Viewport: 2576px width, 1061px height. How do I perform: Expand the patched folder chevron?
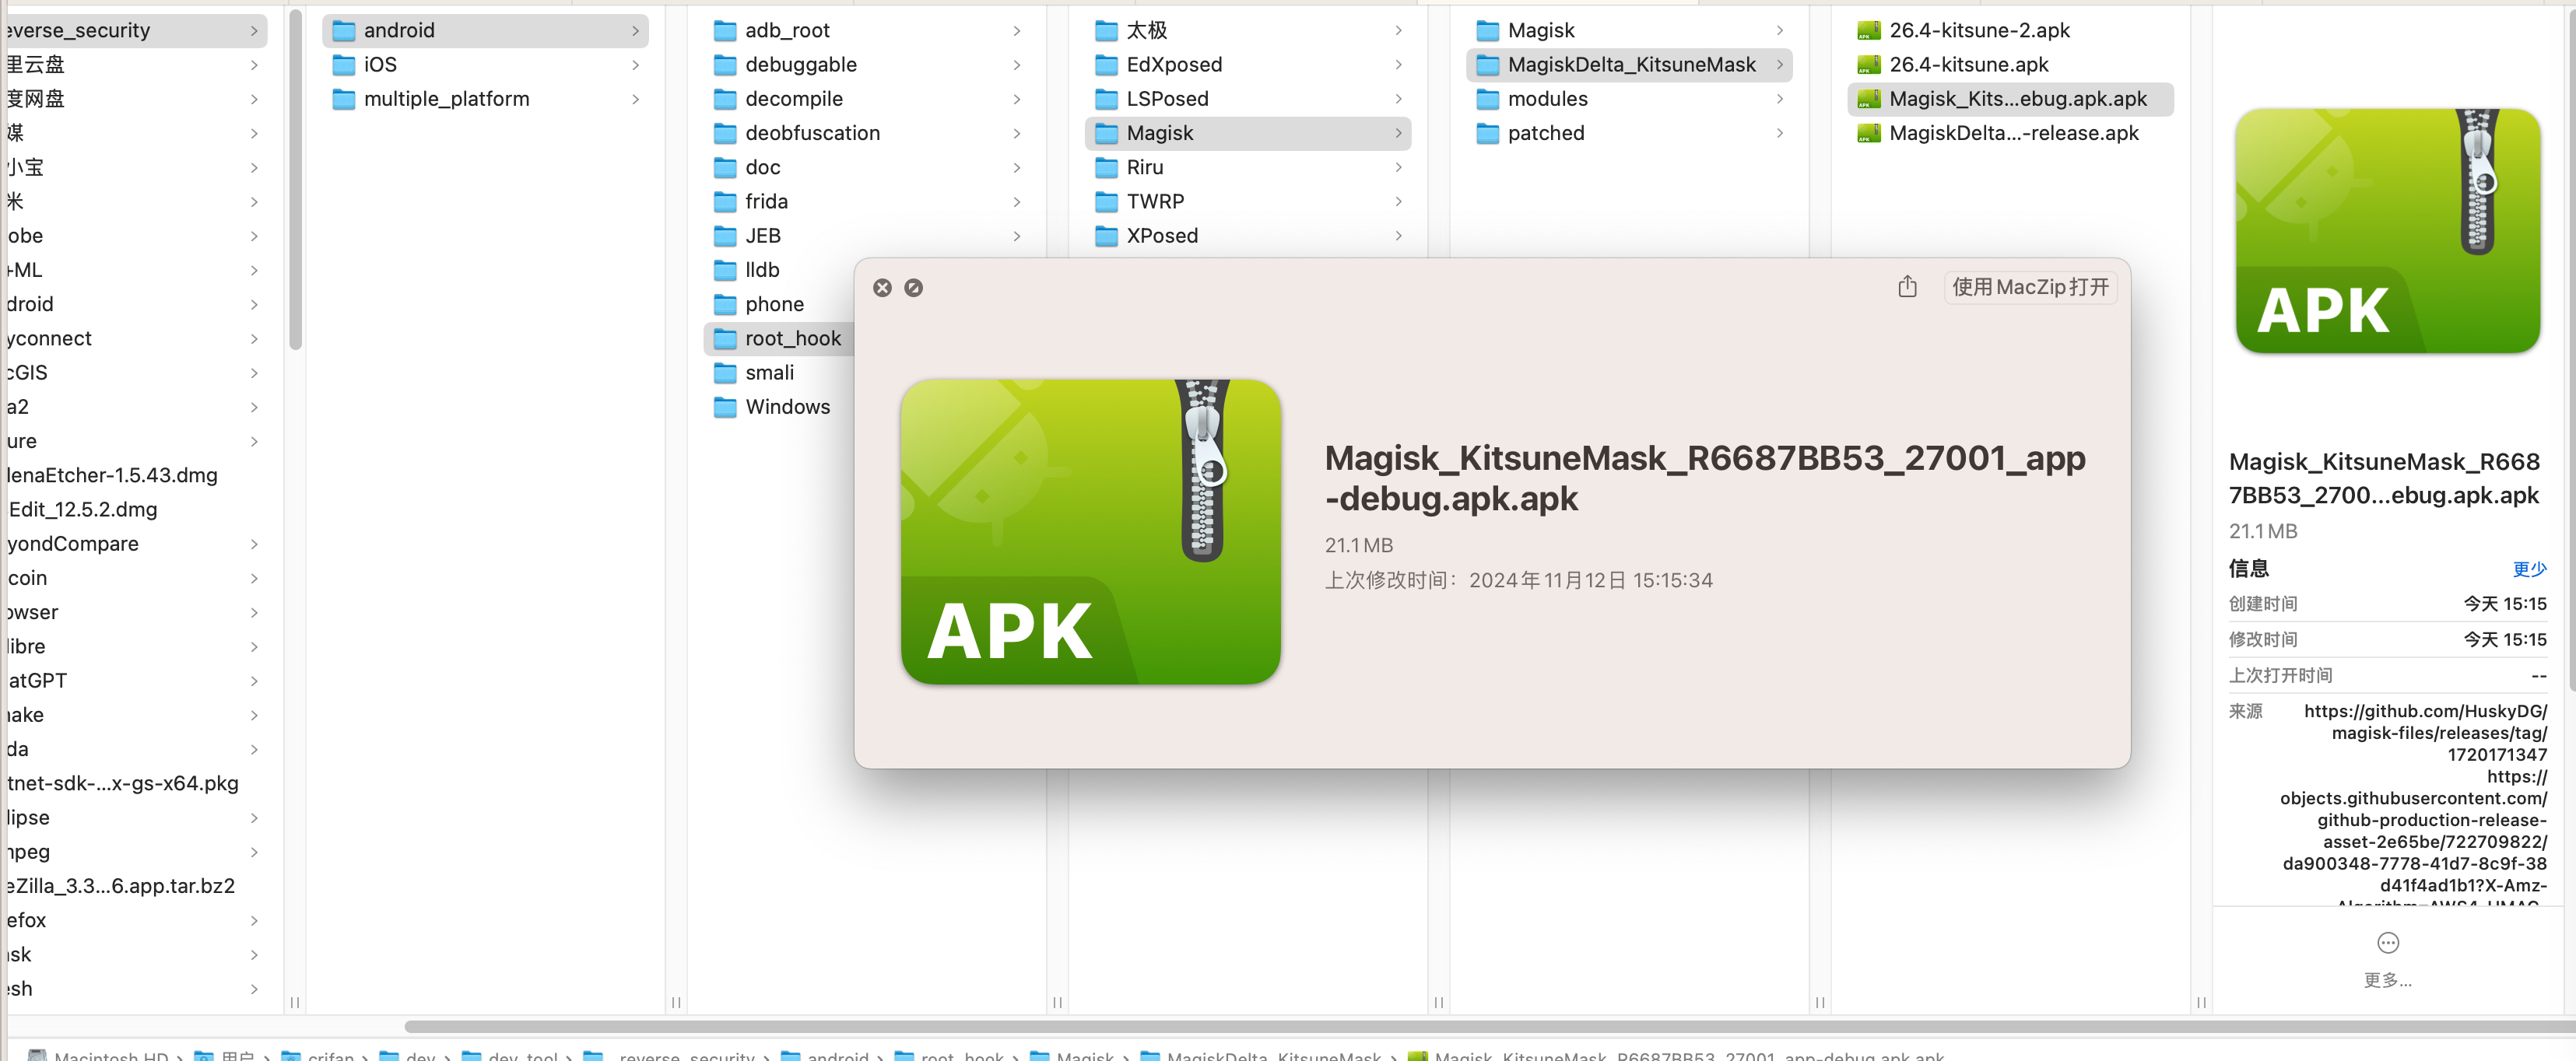click(1780, 133)
